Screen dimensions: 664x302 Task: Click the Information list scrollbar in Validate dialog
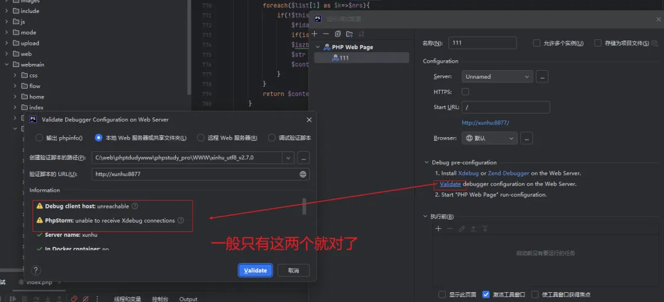pos(304,206)
